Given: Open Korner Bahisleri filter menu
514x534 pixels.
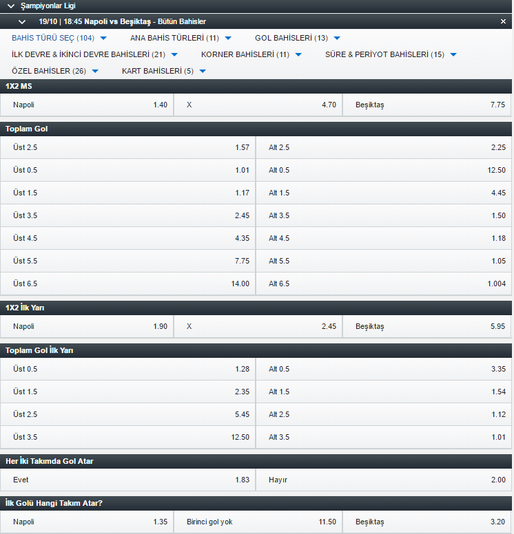Looking at the screenshot, I should tap(251, 54).
